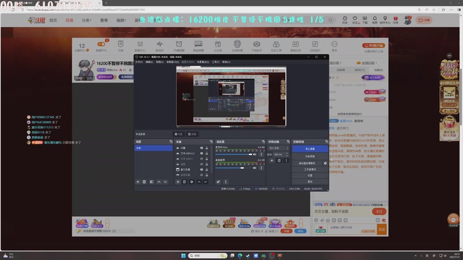Move scene down arrow in Scenes dock

tap(166, 182)
